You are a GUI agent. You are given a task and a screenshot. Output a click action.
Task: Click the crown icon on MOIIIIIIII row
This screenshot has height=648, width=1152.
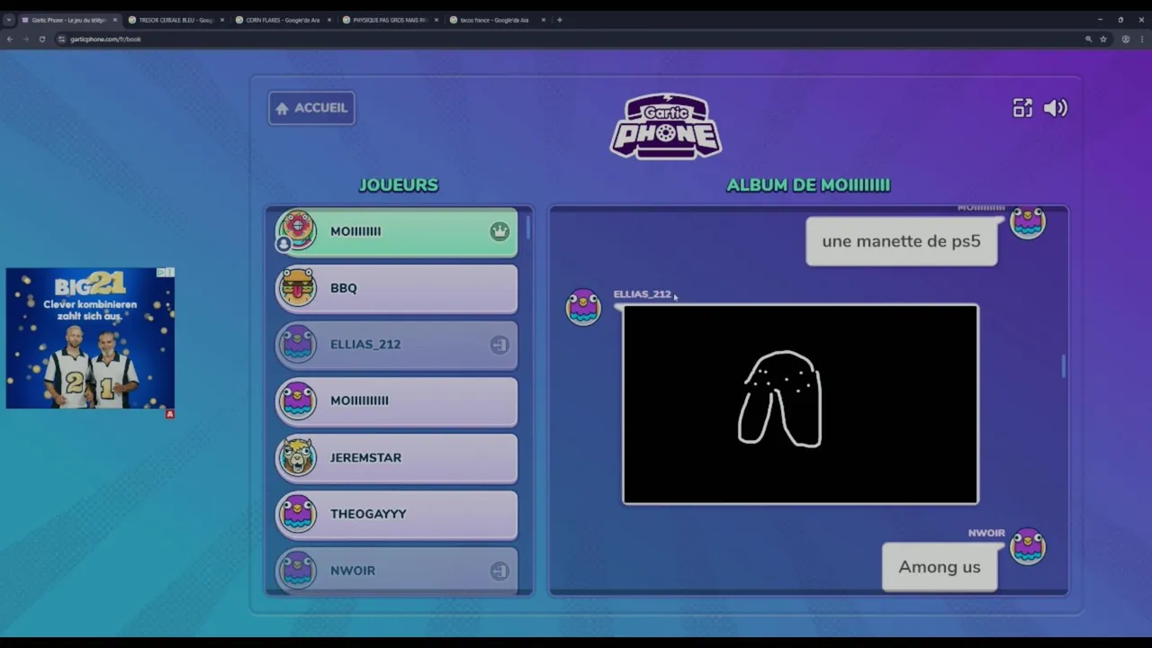pyautogui.click(x=499, y=231)
